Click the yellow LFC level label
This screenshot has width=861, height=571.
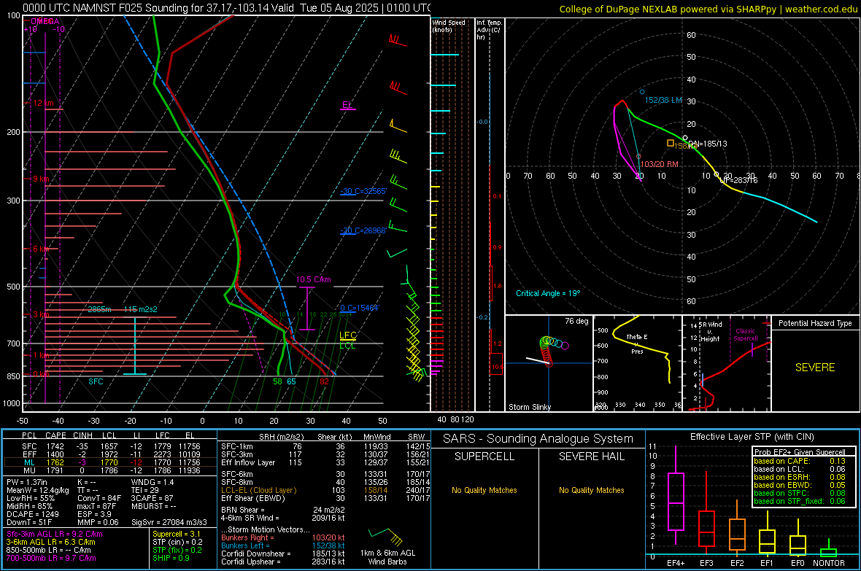[x=347, y=335]
